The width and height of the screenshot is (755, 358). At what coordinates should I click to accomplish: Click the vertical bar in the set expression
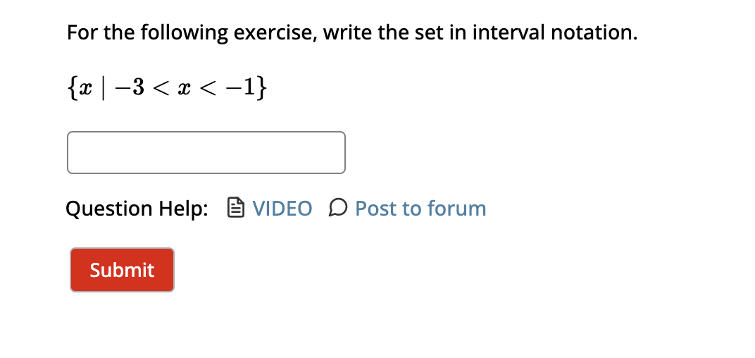point(102,89)
